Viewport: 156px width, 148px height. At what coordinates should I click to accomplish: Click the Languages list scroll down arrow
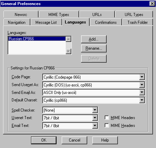(68, 51)
